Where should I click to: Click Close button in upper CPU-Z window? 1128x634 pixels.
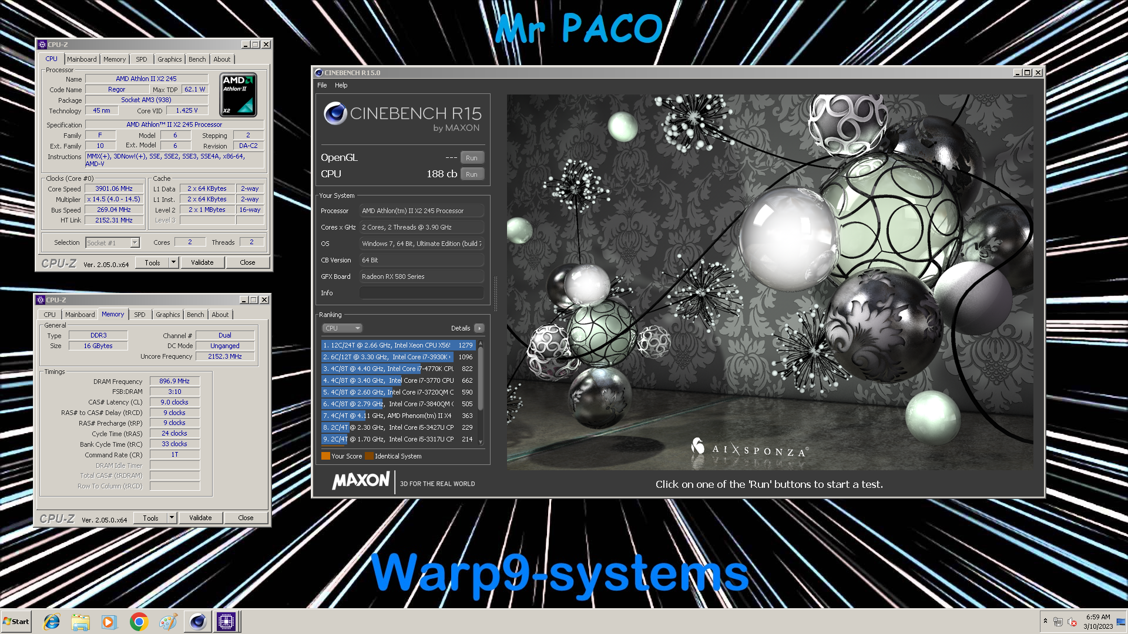247,263
